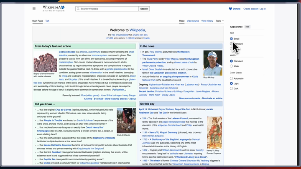Focus the Search Wikipedia field

click(107, 9)
